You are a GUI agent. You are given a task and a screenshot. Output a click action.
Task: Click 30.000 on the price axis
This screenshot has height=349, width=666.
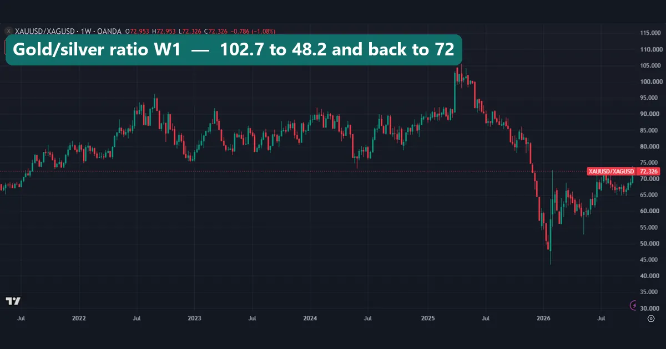(x=650, y=309)
